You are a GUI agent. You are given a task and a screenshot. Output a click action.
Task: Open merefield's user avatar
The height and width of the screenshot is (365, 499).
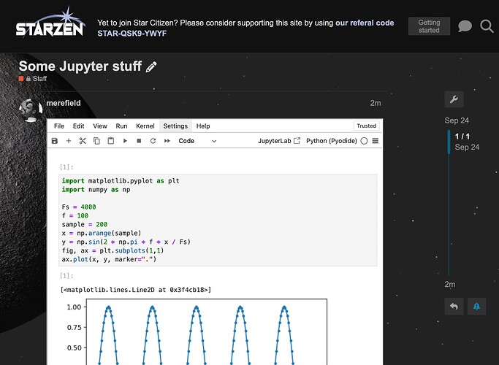point(31,110)
